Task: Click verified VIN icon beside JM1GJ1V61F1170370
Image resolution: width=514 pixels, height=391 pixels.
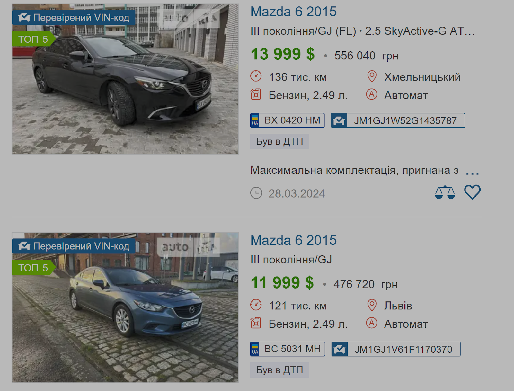Action: pos(340,349)
